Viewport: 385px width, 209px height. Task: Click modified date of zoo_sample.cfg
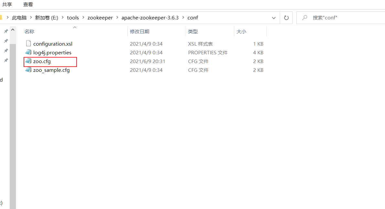coord(146,70)
